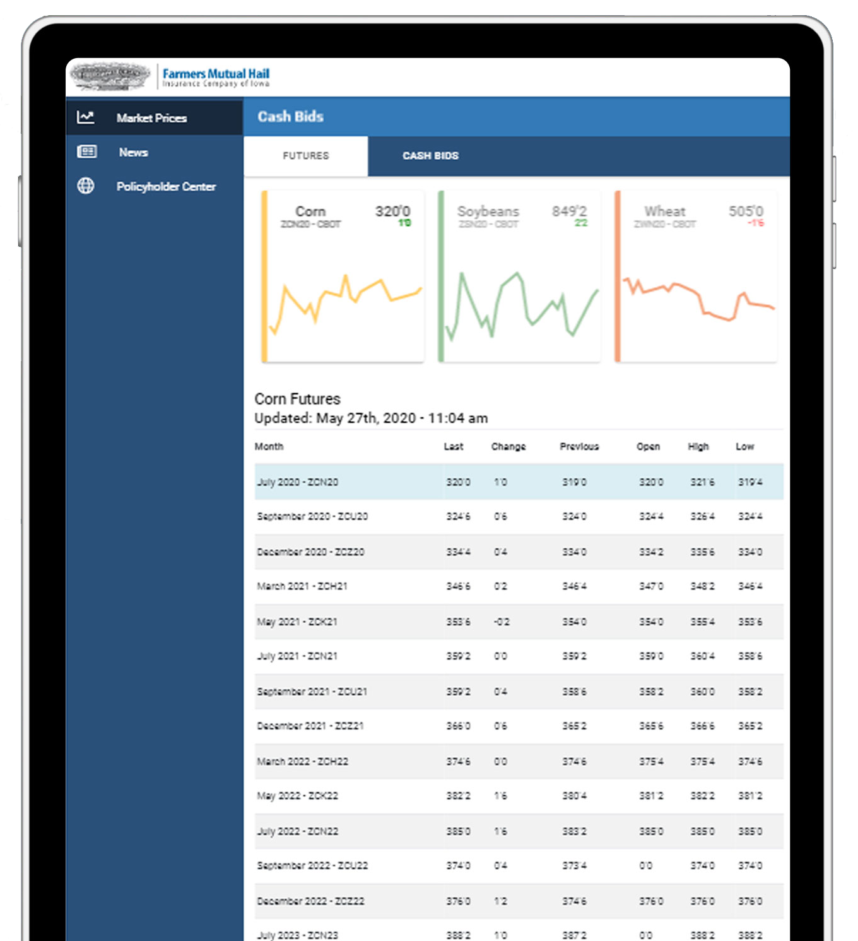Switch to the Cash Bids tab
The width and height of the screenshot is (858, 941).
click(431, 156)
